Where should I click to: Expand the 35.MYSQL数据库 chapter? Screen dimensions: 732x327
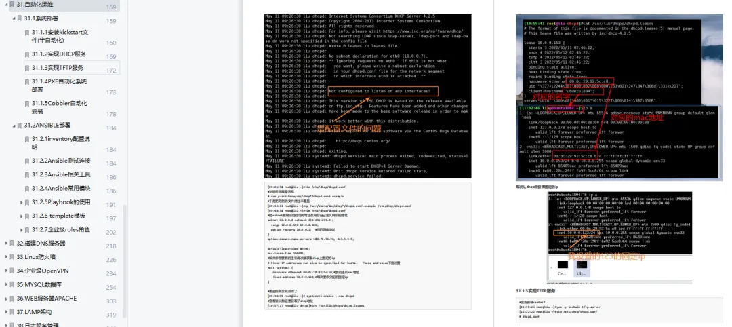point(5,284)
